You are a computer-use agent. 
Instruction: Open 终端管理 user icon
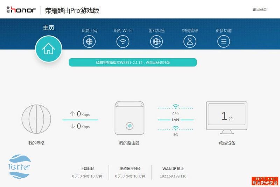(x=190, y=42)
